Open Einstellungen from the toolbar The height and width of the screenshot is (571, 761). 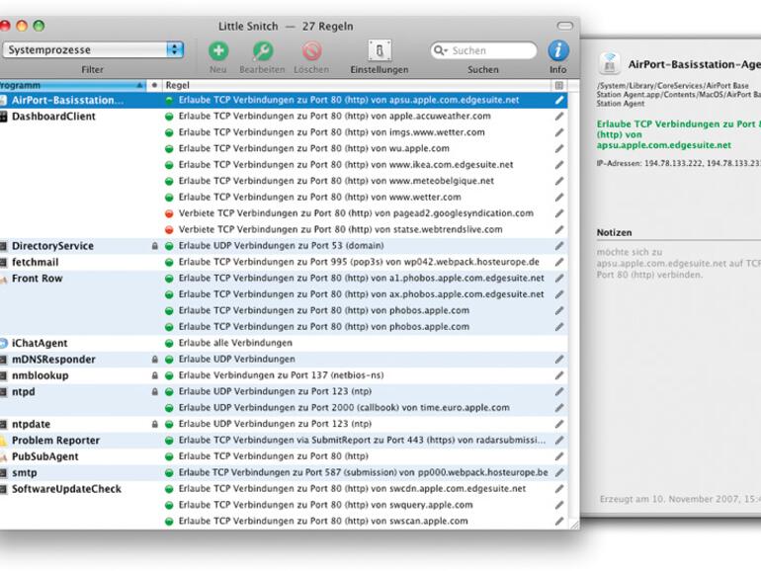click(379, 51)
